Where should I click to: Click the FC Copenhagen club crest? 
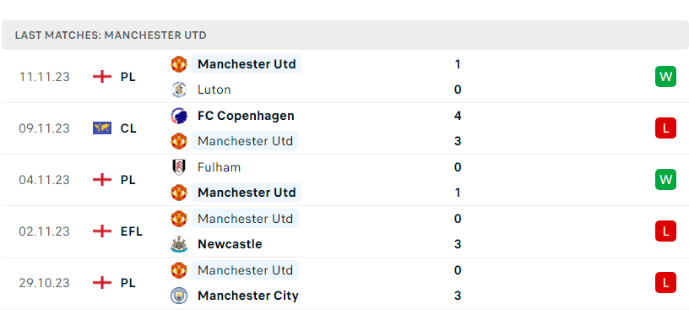(179, 116)
